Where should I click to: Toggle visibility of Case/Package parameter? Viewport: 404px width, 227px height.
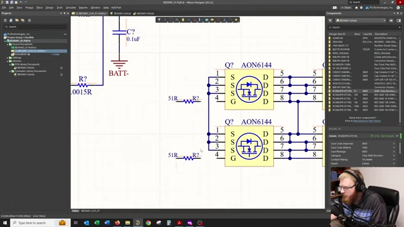pos(394,151)
